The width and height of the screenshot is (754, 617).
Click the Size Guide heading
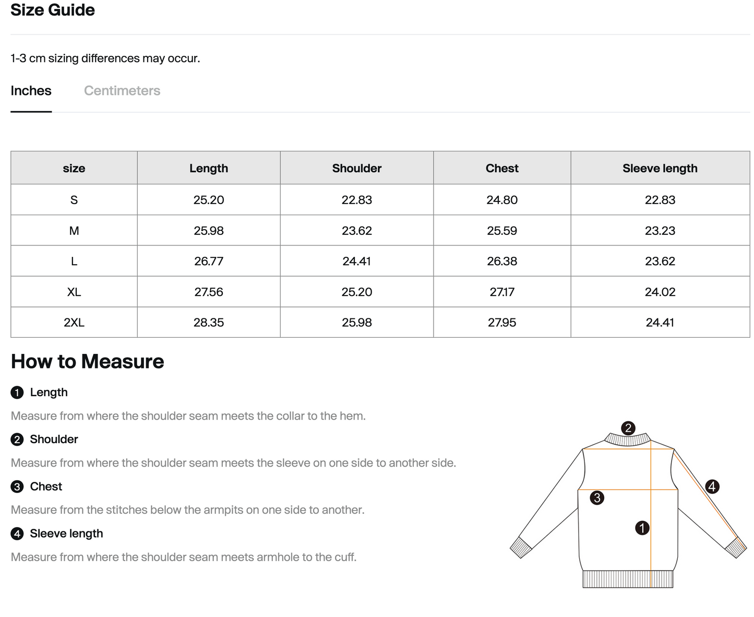point(52,10)
